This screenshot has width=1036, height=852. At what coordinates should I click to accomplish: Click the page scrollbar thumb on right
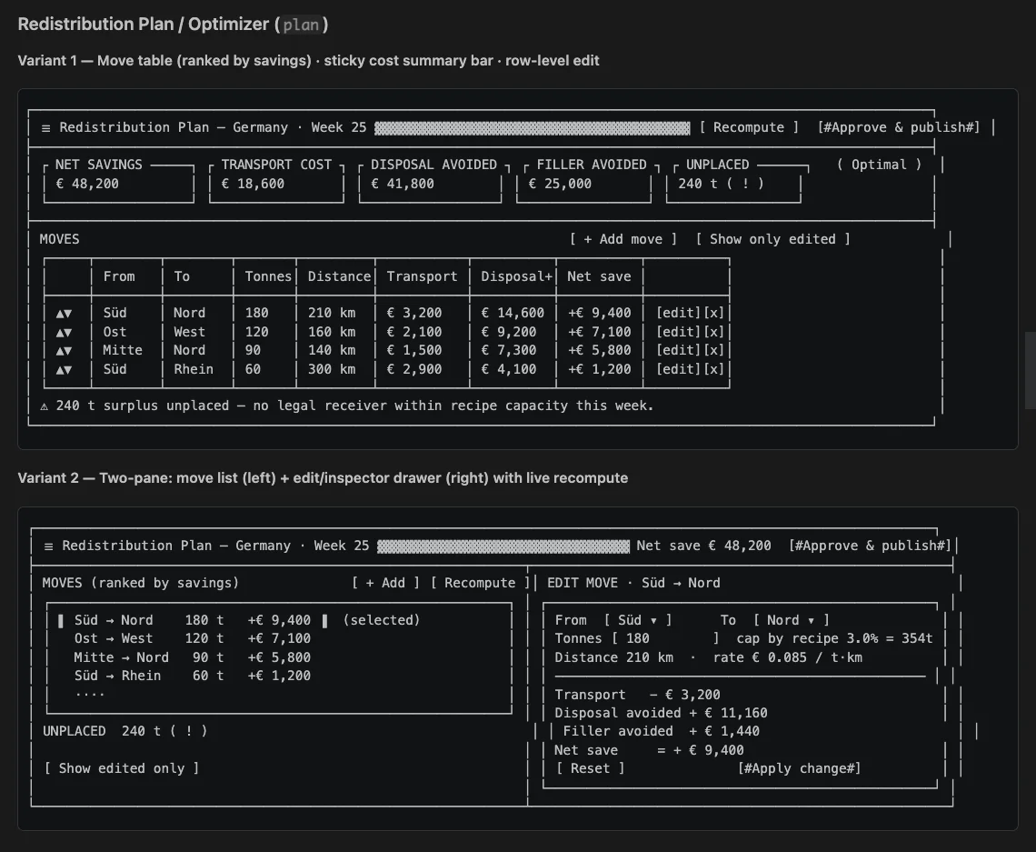tap(1030, 371)
